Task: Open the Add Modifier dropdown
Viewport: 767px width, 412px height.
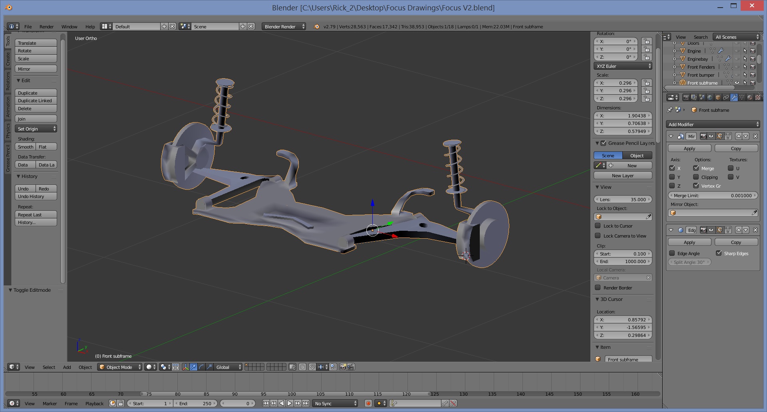Action: [x=713, y=125]
